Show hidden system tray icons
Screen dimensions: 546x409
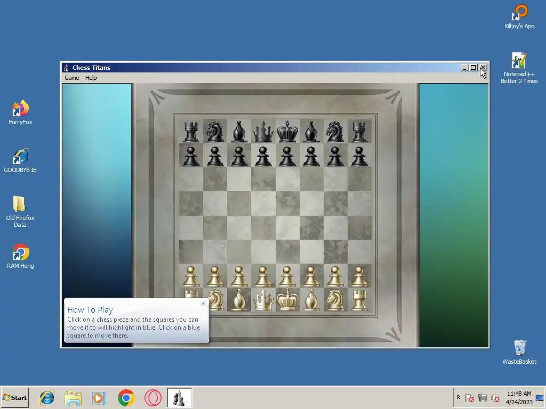point(458,397)
